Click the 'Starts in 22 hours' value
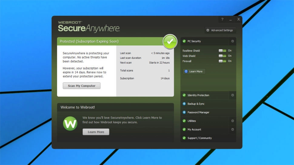 tap(159, 63)
